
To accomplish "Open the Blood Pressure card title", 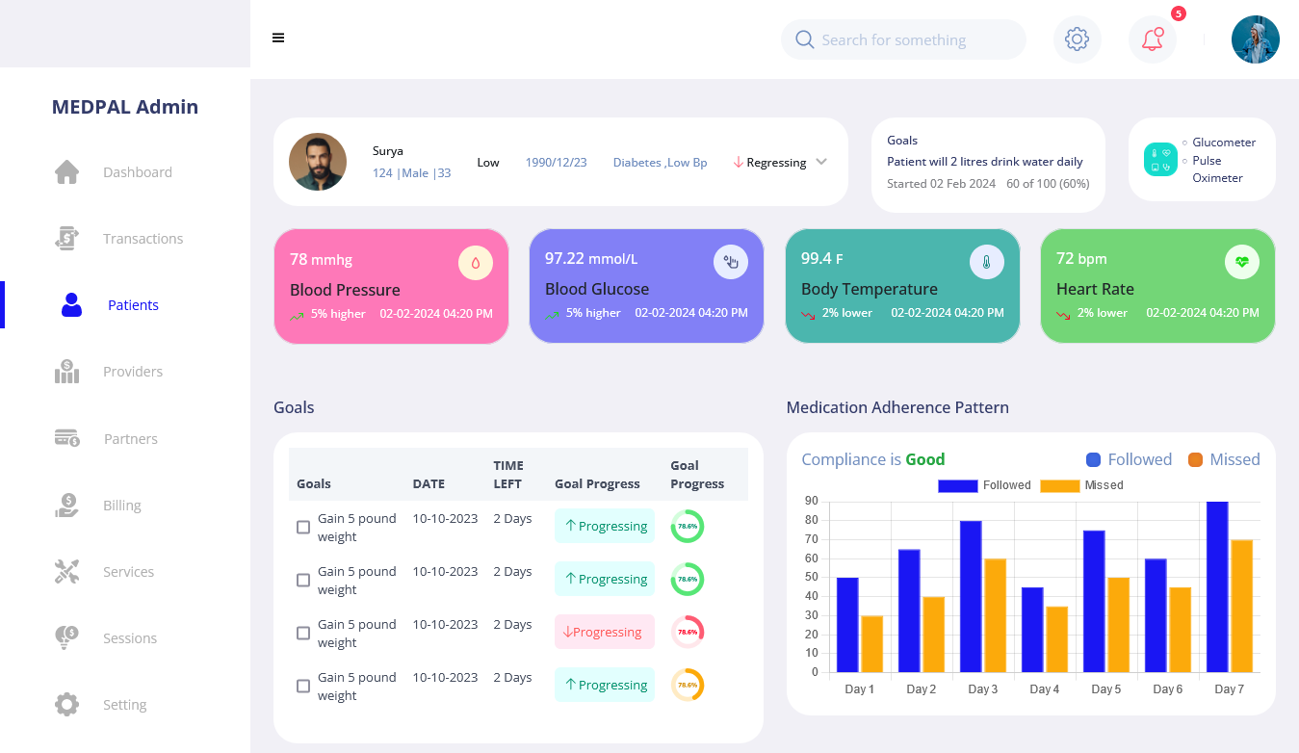I will point(345,290).
